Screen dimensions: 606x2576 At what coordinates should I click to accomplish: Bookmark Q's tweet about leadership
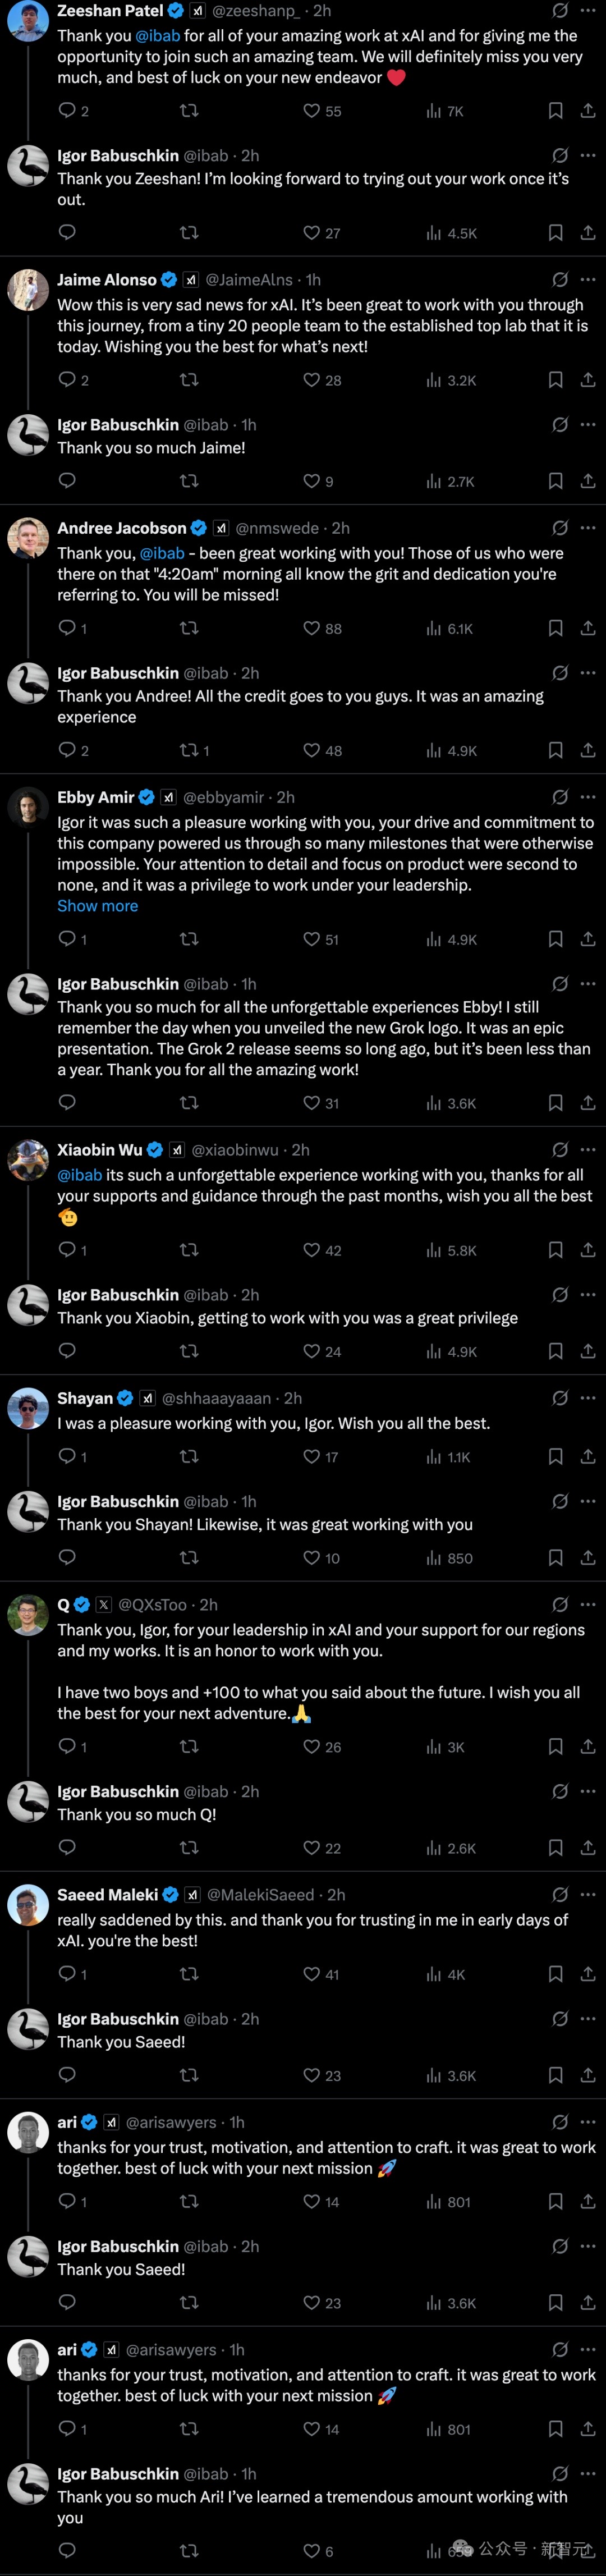coord(555,1746)
